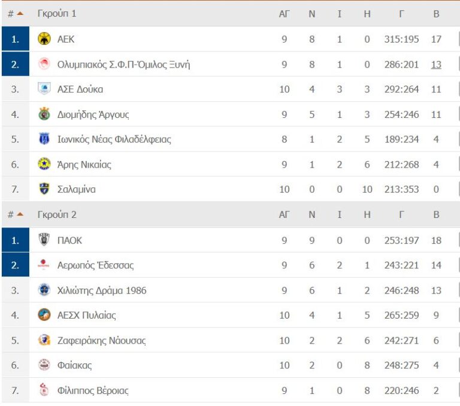Sort Γκρουπ 2 by rank arrow
The image size is (460, 406).
pyautogui.click(x=20, y=214)
